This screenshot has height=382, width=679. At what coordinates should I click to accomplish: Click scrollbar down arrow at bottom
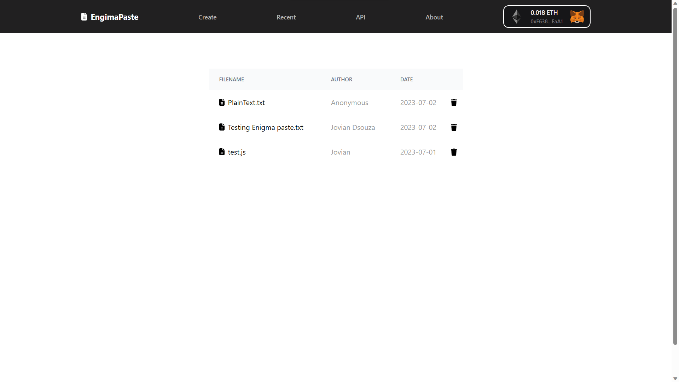675,378
